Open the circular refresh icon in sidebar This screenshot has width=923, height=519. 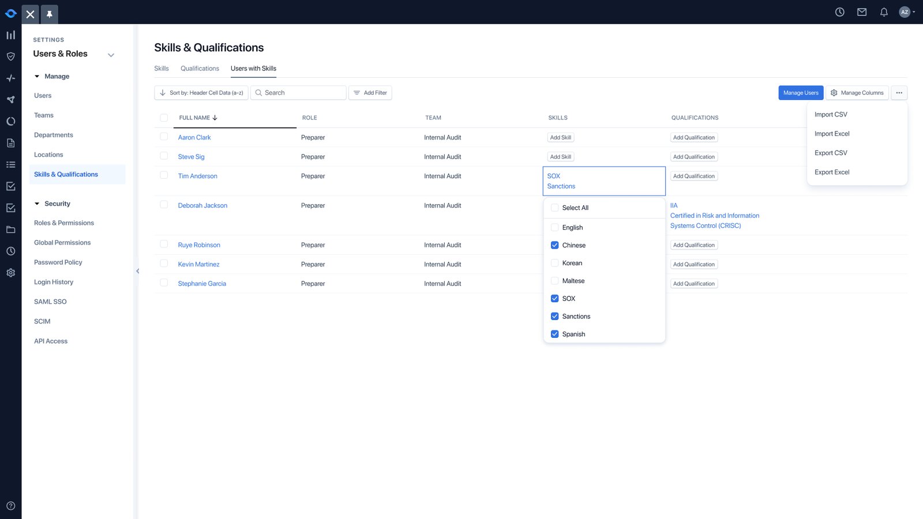pos(10,122)
